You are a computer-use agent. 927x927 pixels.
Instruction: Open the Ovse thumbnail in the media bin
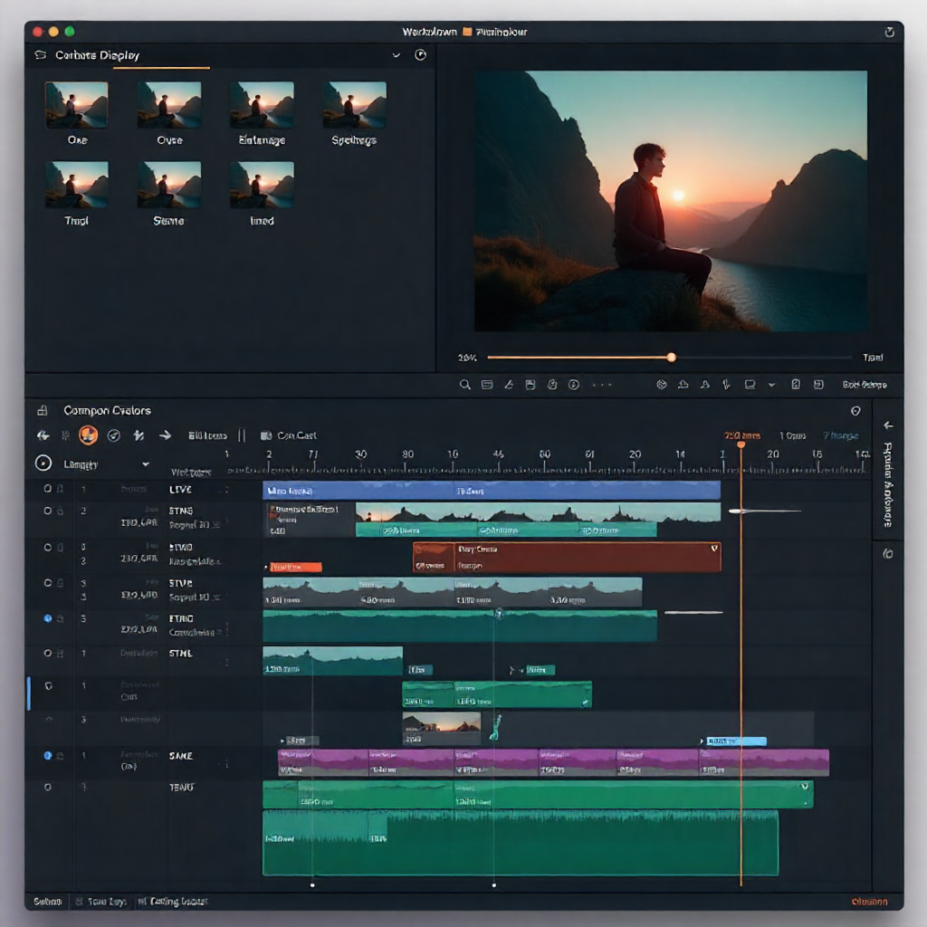[169, 105]
